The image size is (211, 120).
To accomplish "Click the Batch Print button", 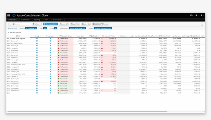I will pyautogui.click(x=75, y=24).
